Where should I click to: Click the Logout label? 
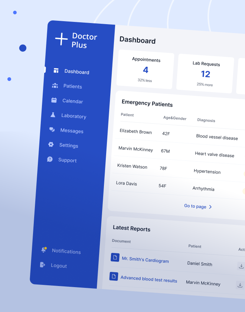(59, 266)
